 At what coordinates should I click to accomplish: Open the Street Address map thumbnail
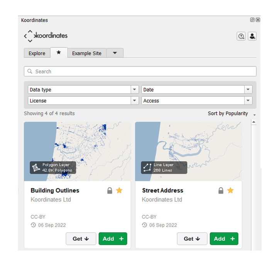coord(189,151)
